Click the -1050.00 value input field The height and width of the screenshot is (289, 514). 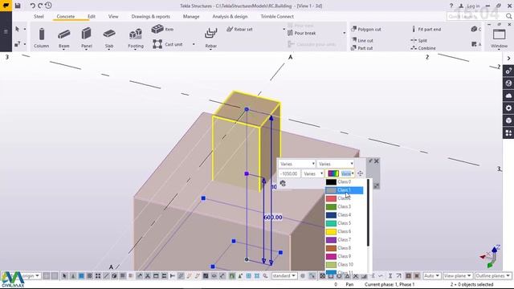(x=289, y=173)
